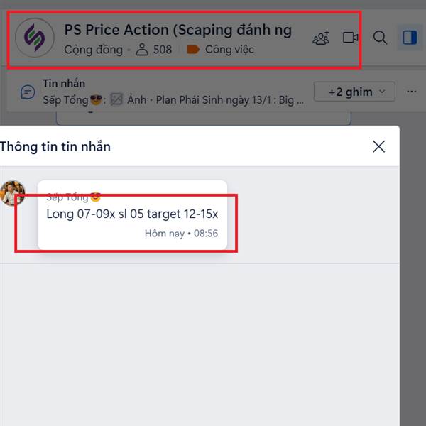Click the Hôm nay 08:56 timestamp
Image resolution: width=426 pixels, height=426 pixels.
(x=181, y=234)
